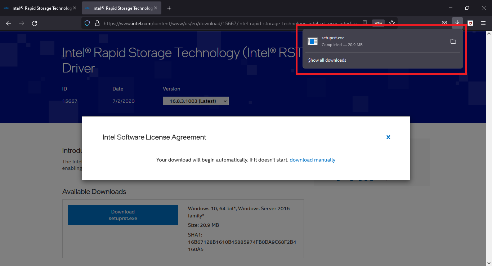Image resolution: width=492 pixels, height=269 pixels.
Task: Reload the current page
Action: point(35,23)
